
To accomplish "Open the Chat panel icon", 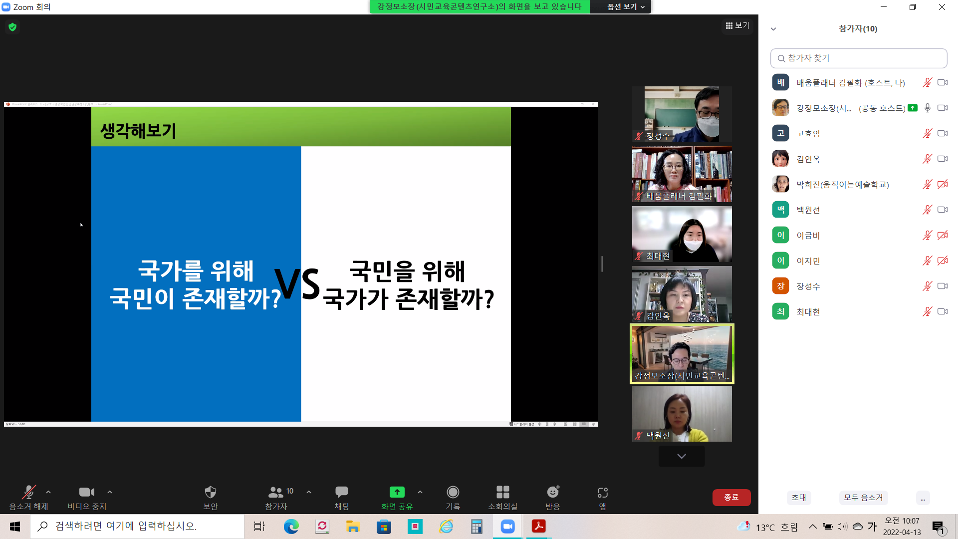I will pos(341,493).
